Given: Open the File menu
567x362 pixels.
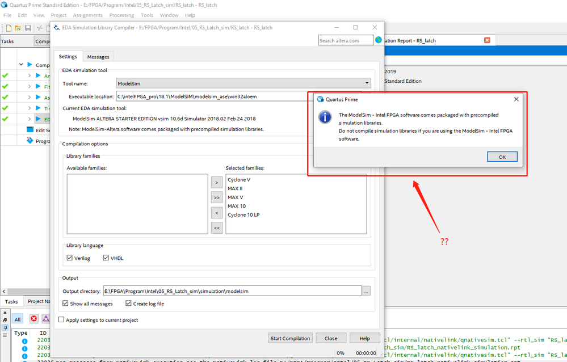Looking at the screenshot, I should point(7,15).
